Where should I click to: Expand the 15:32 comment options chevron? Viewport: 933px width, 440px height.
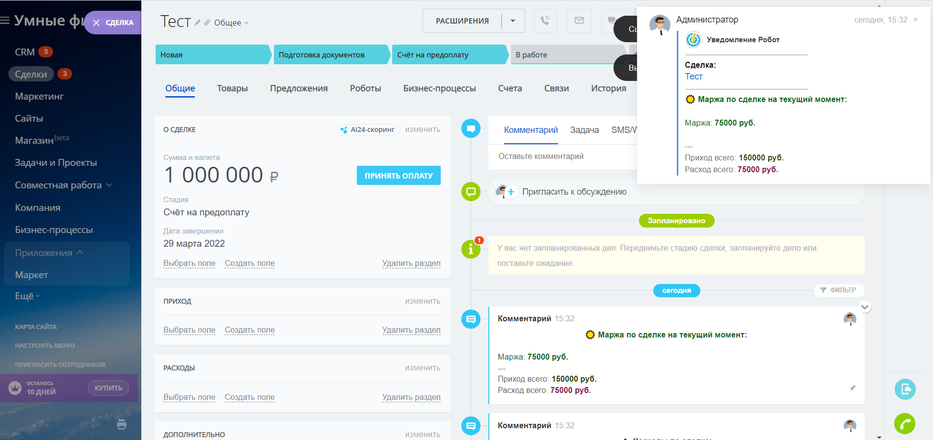click(x=865, y=307)
